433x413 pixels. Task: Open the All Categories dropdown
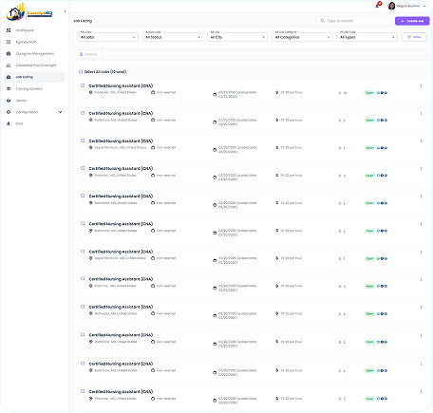pos(302,37)
